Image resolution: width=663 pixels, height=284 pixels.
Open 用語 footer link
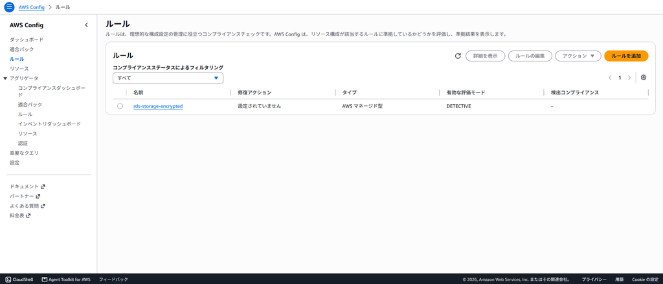point(619,279)
